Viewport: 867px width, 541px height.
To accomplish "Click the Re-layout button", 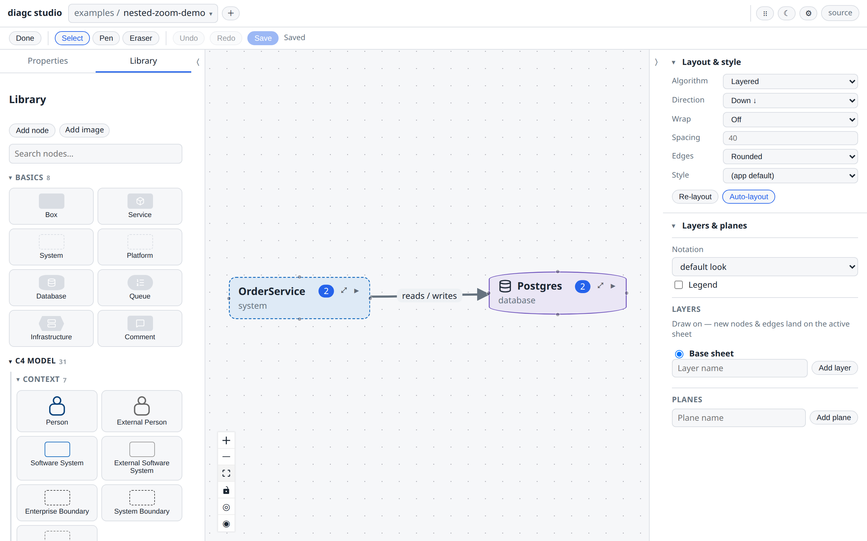I will [x=695, y=197].
